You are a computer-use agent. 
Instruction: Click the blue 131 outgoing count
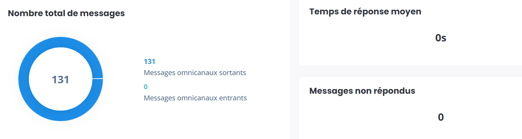149,62
